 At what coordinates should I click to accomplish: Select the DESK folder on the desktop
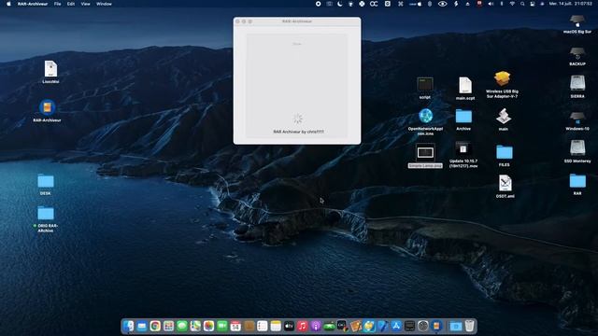pos(46,181)
